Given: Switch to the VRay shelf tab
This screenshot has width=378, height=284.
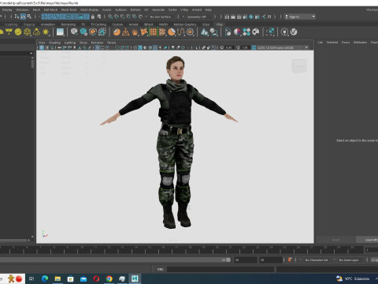Looking at the screenshot, I should pyautogui.click(x=219, y=24).
